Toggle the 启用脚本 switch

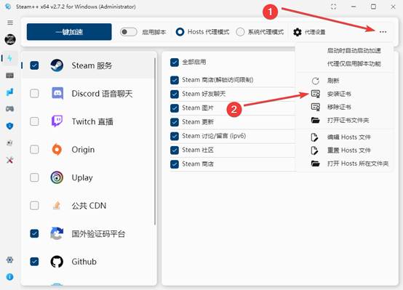(128, 32)
